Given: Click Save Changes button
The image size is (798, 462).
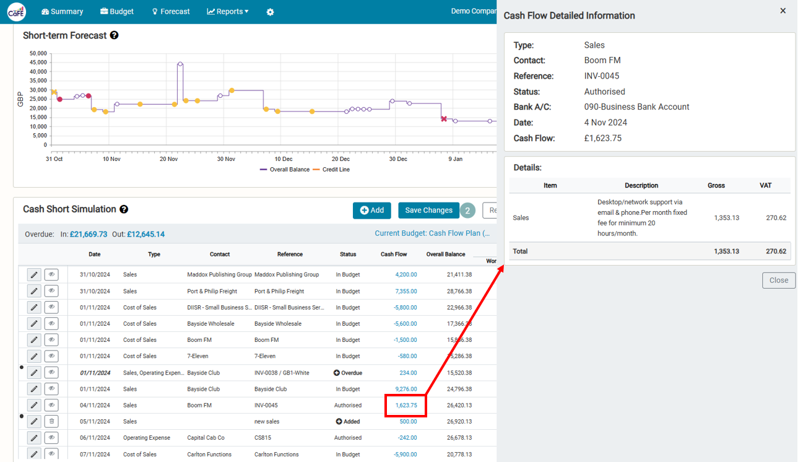Looking at the screenshot, I should (429, 211).
